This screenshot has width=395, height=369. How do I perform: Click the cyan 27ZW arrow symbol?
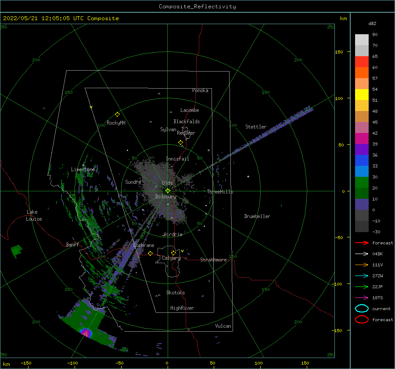click(362, 276)
